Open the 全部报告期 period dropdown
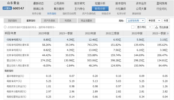 tap(136, 21)
